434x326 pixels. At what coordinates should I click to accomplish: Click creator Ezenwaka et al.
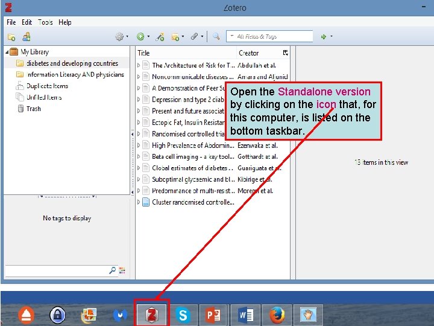[x=258, y=145]
